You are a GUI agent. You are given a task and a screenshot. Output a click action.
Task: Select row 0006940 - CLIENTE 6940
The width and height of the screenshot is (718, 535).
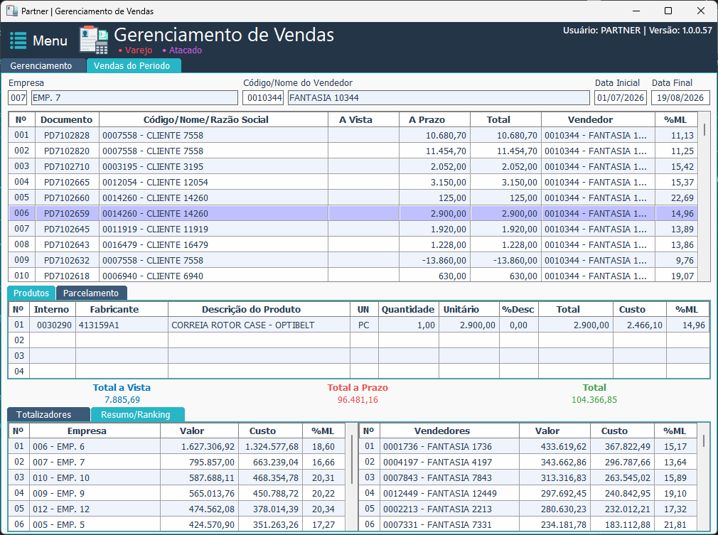353,276
